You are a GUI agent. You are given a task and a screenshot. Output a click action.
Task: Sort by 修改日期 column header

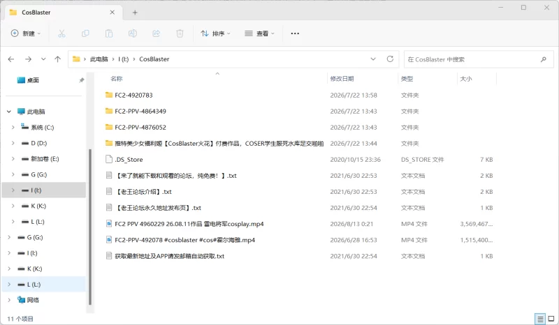coord(342,79)
